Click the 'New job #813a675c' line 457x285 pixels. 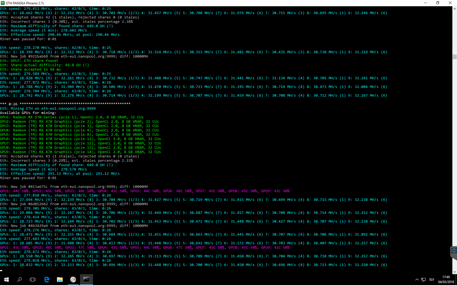coord(74,187)
